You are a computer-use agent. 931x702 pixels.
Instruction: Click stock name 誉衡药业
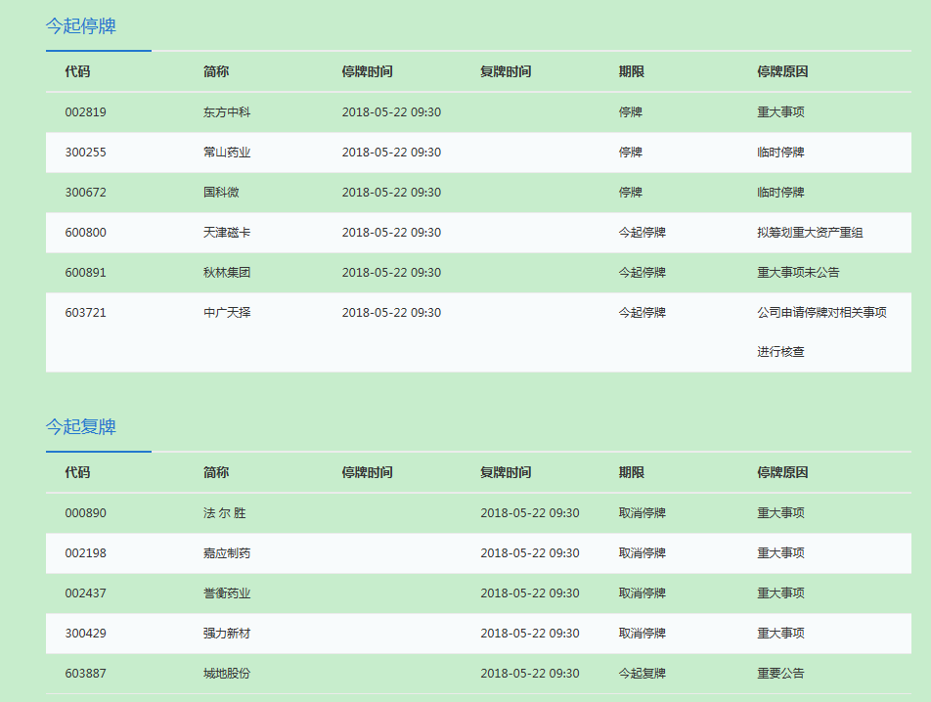[x=227, y=593]
